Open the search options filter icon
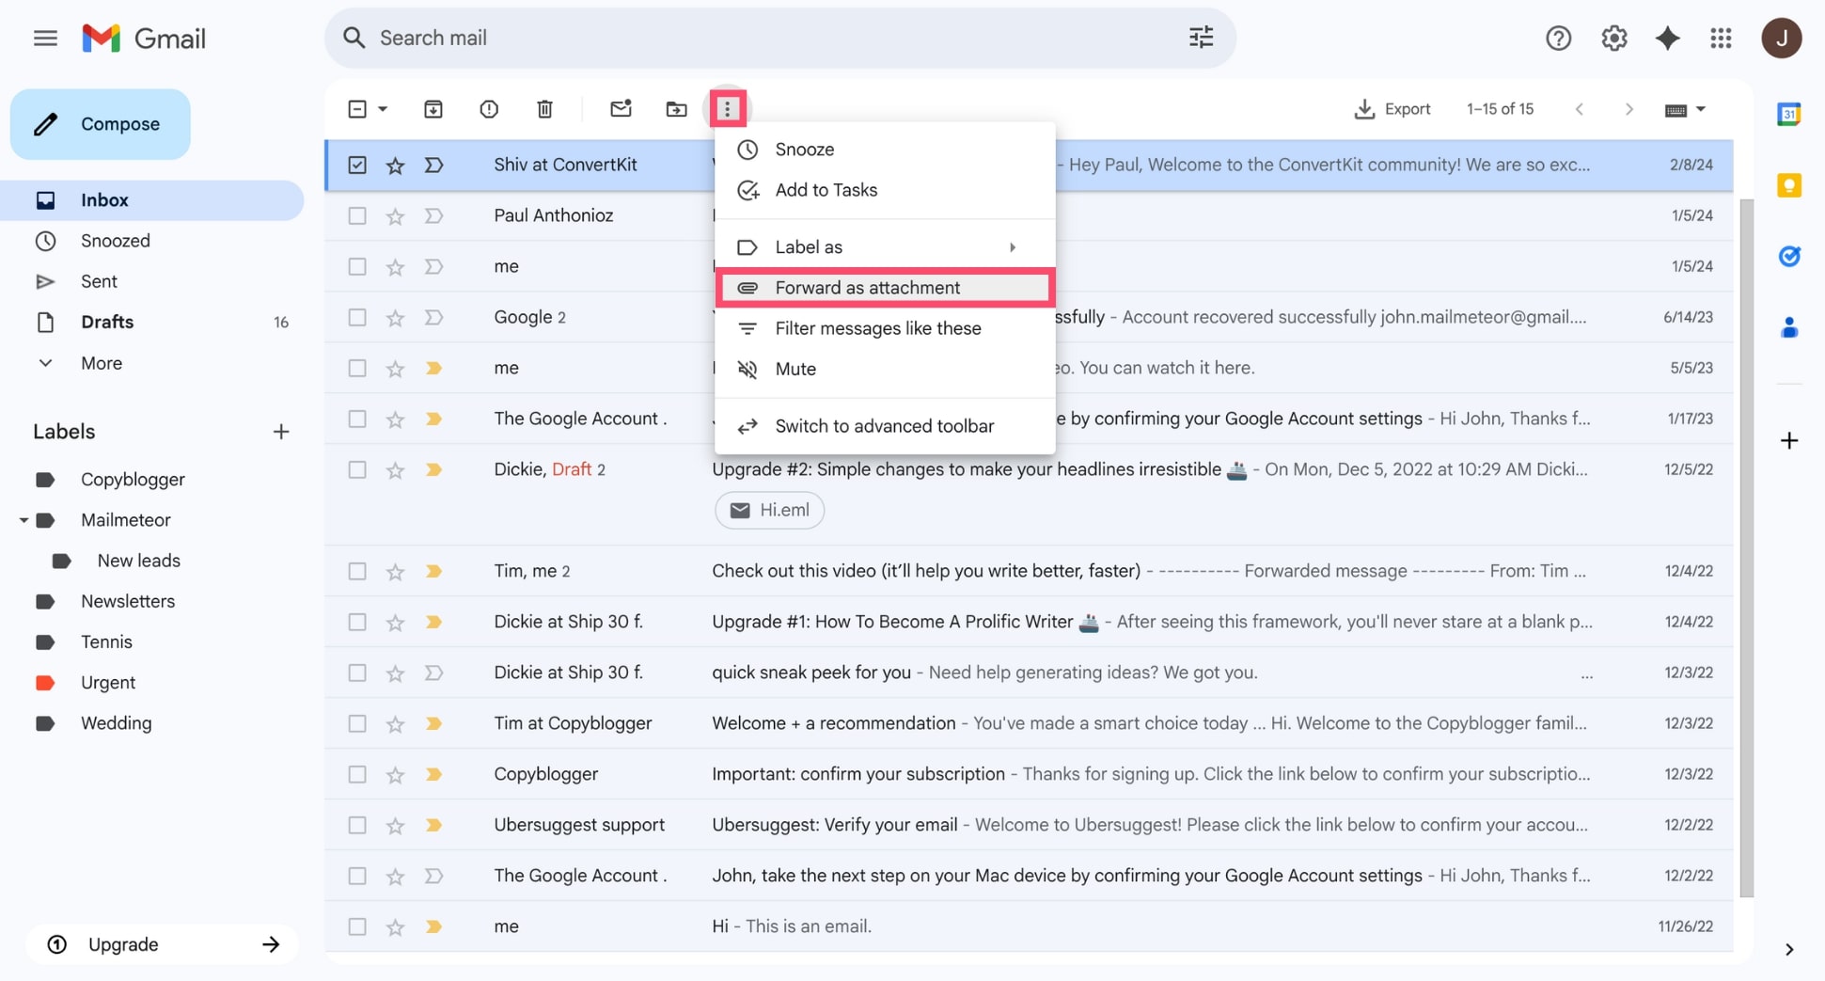This screenshot has height=981, width=1825. tap(1201, 38)
